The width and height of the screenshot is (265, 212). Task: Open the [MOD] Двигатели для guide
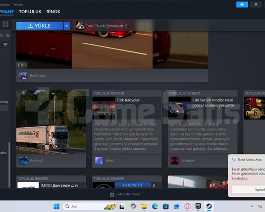[x=59, y=185]
